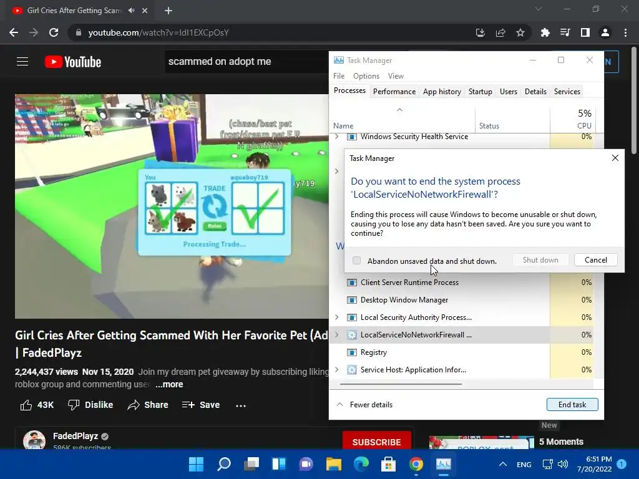Click the YouTube video player

point(172,206)
